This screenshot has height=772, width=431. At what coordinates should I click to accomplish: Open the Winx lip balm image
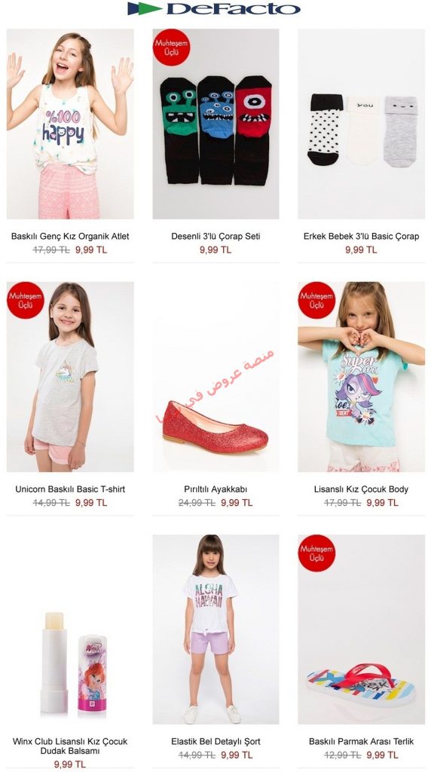(x=70, y=630)
